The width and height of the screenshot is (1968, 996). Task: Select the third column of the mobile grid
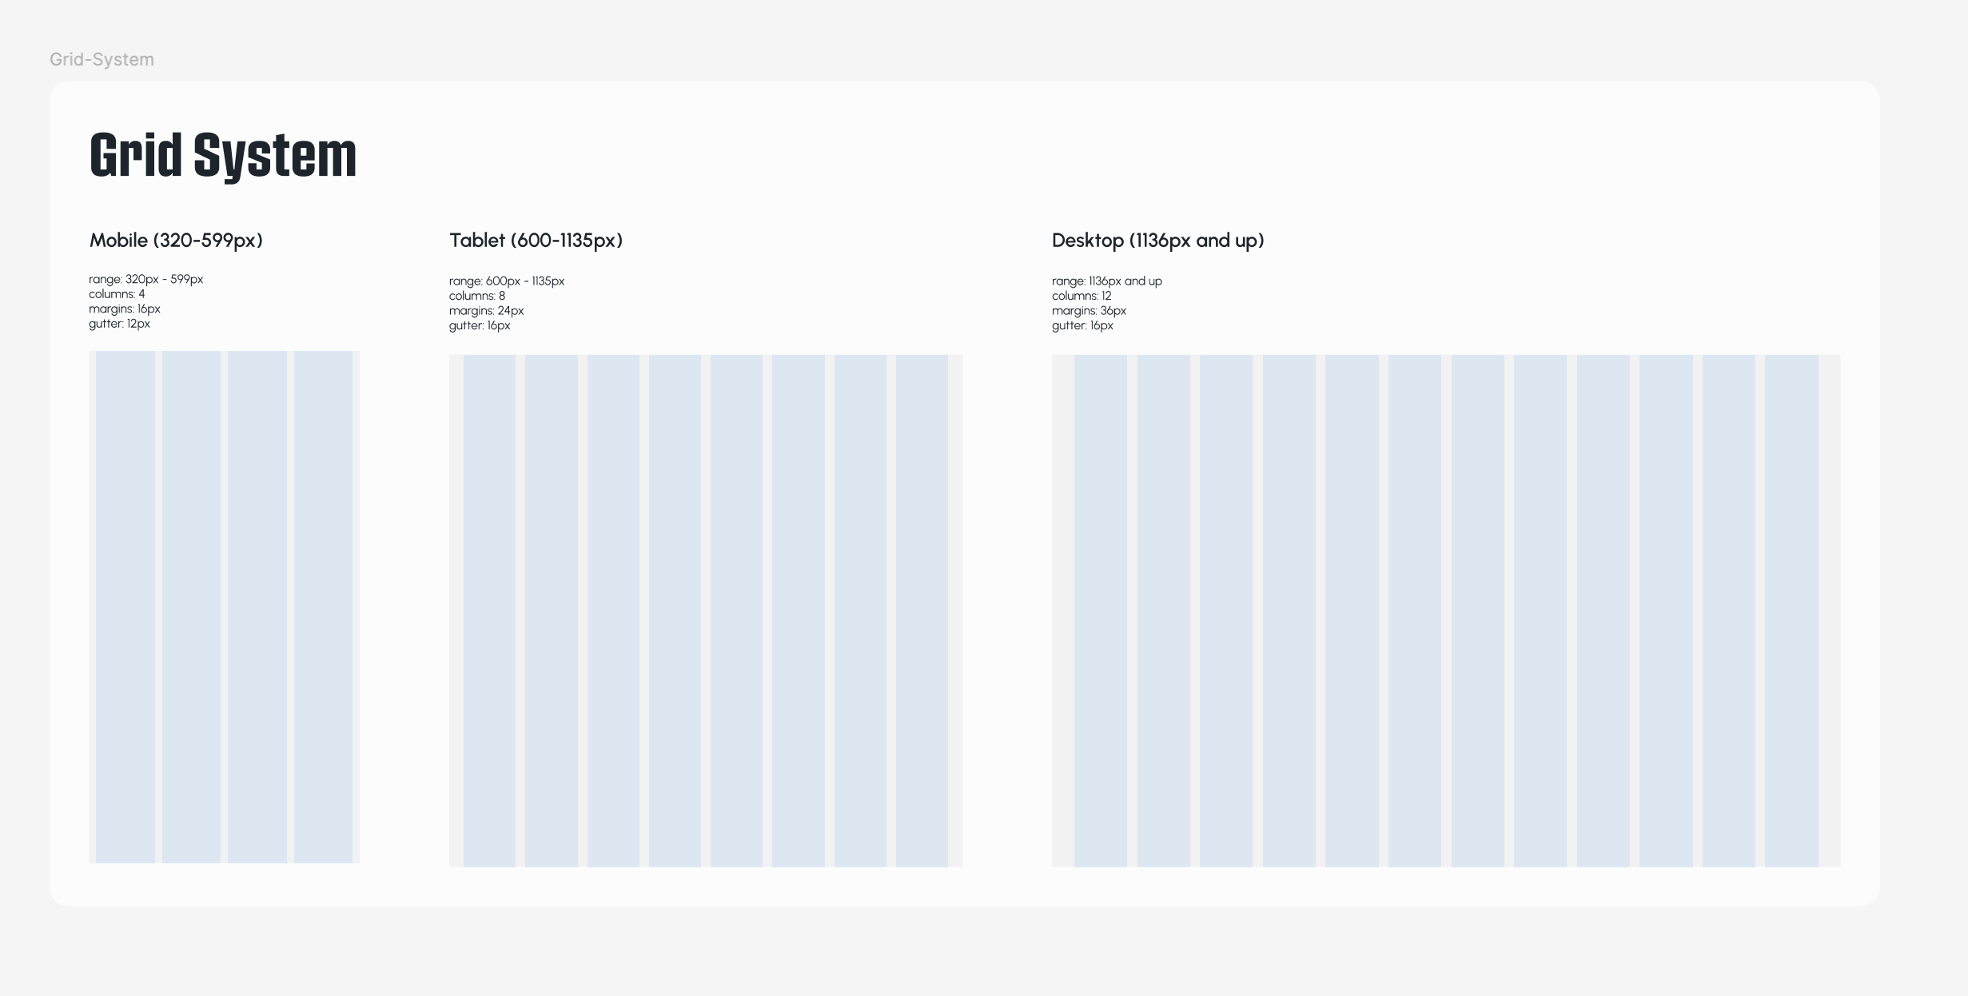(257, 608)
